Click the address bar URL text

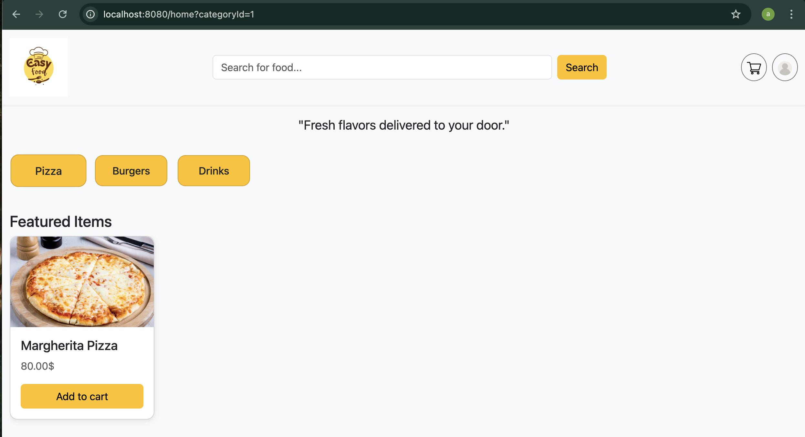tap(179, 14)
